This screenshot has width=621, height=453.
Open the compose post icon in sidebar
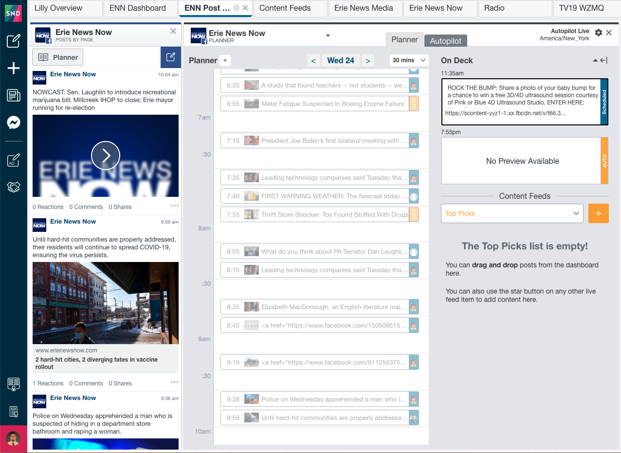(14, 41)
